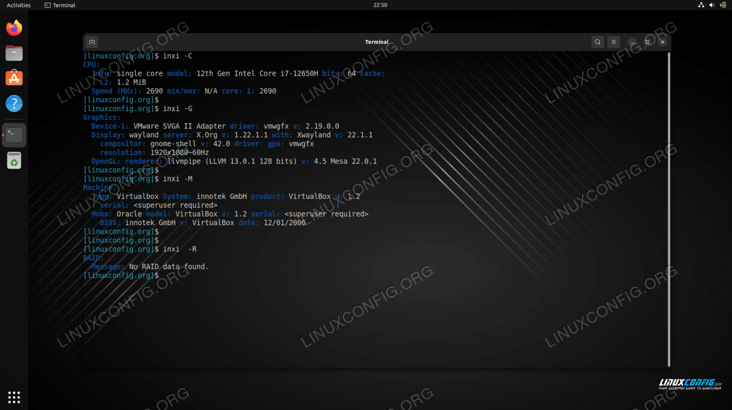The height and width of the screenshot is (410, 732).
Task: Launch the Files manager from the dock
Action: 14,53
